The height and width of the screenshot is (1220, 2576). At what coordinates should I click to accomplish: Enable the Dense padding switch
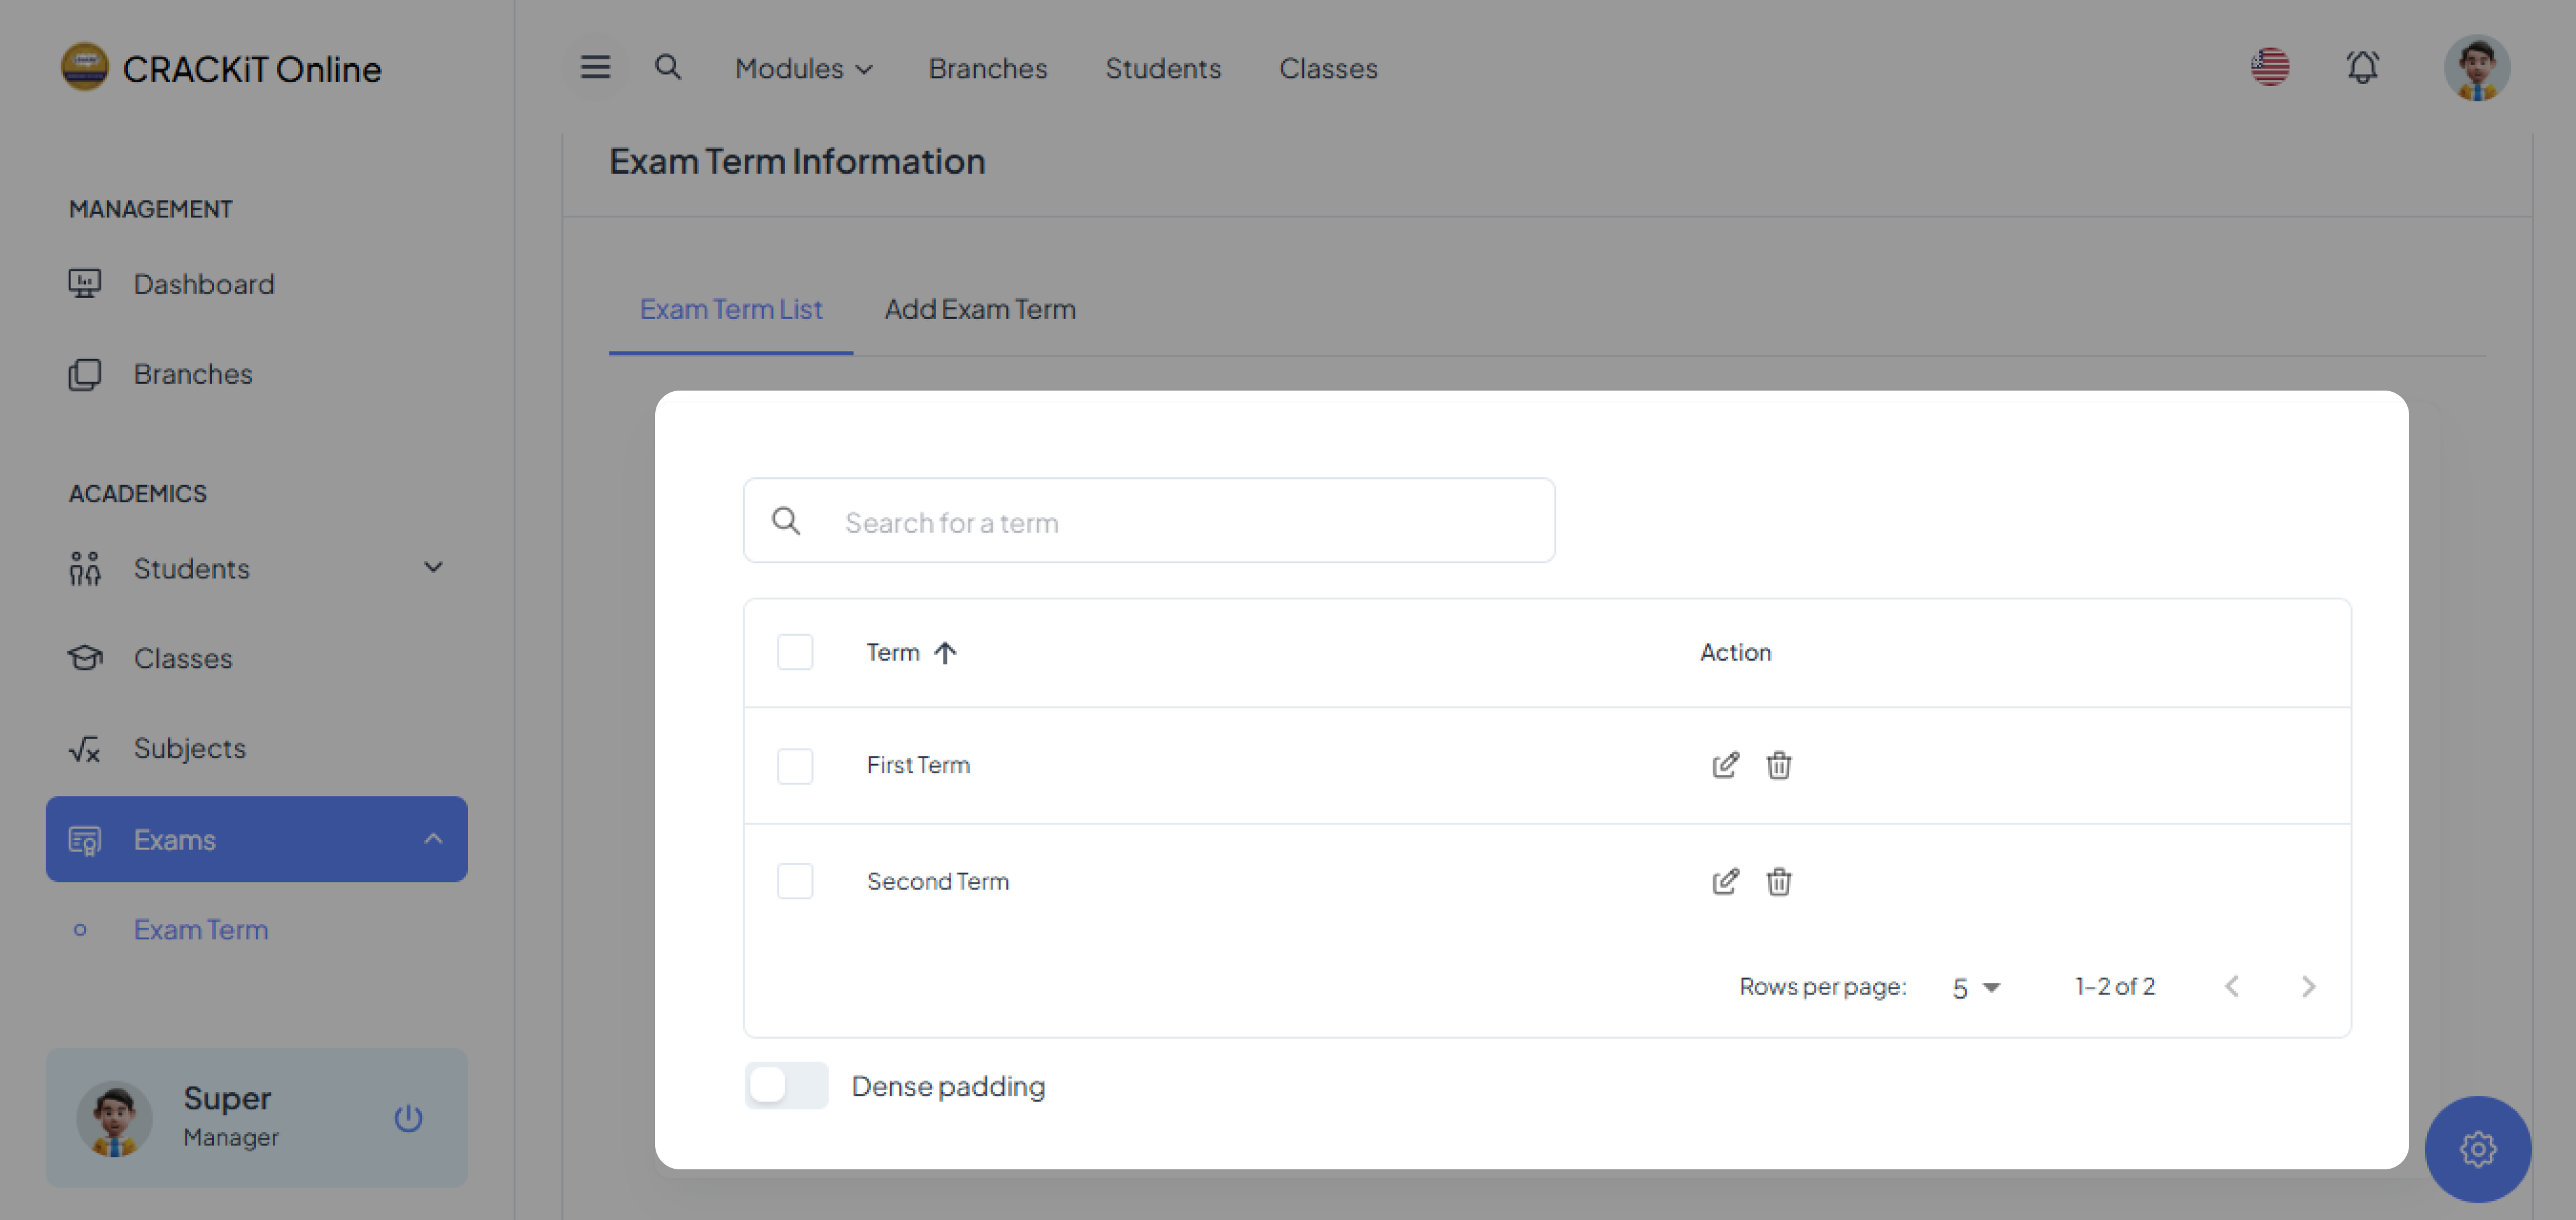pyautogui.click(x=786, y=1085)
